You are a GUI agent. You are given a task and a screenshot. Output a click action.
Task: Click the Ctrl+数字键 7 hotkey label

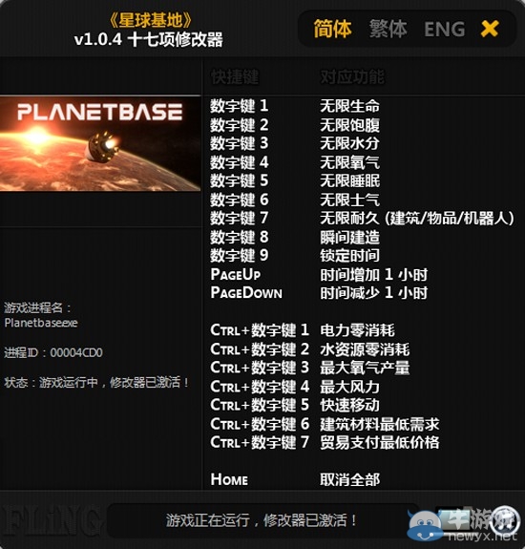click(260, 443)
